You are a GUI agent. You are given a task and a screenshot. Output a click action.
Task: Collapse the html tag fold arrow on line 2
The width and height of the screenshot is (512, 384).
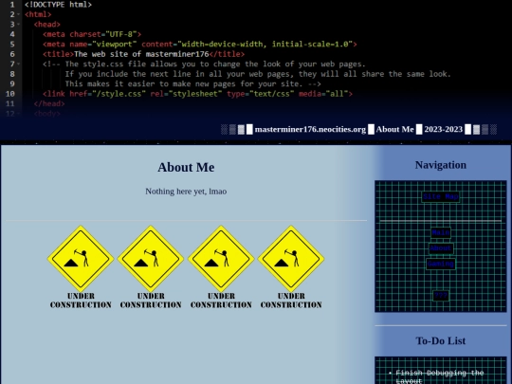pyautogui.click(x=19, y=14)
